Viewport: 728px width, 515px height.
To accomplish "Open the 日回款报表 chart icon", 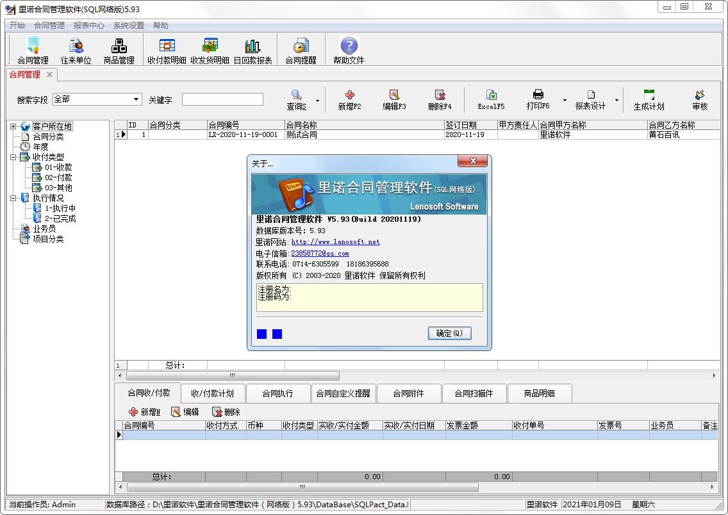I will pos(252,50).
